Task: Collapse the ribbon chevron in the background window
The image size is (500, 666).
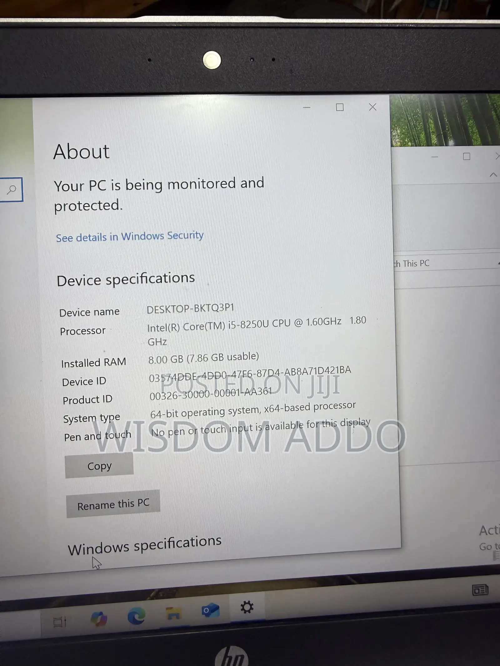Action: click(x=493, y=175)
